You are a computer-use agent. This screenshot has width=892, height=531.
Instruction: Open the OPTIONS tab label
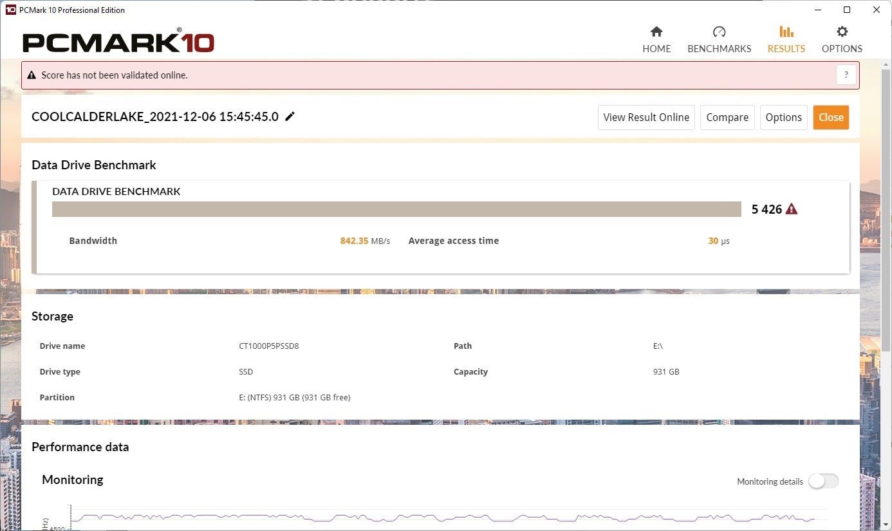tap(842, 49)
